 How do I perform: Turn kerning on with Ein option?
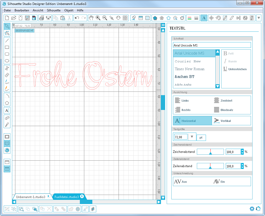pos(219,182)
